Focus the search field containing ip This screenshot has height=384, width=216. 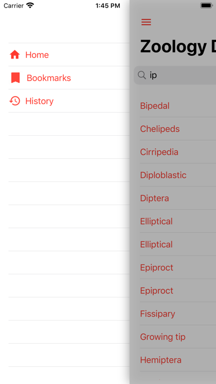[x=175, y=75]
